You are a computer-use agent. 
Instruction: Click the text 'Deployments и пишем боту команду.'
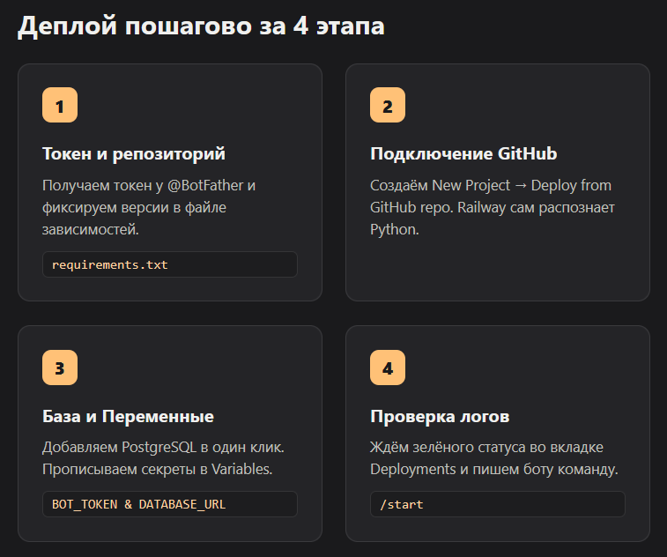pos(494,470)
